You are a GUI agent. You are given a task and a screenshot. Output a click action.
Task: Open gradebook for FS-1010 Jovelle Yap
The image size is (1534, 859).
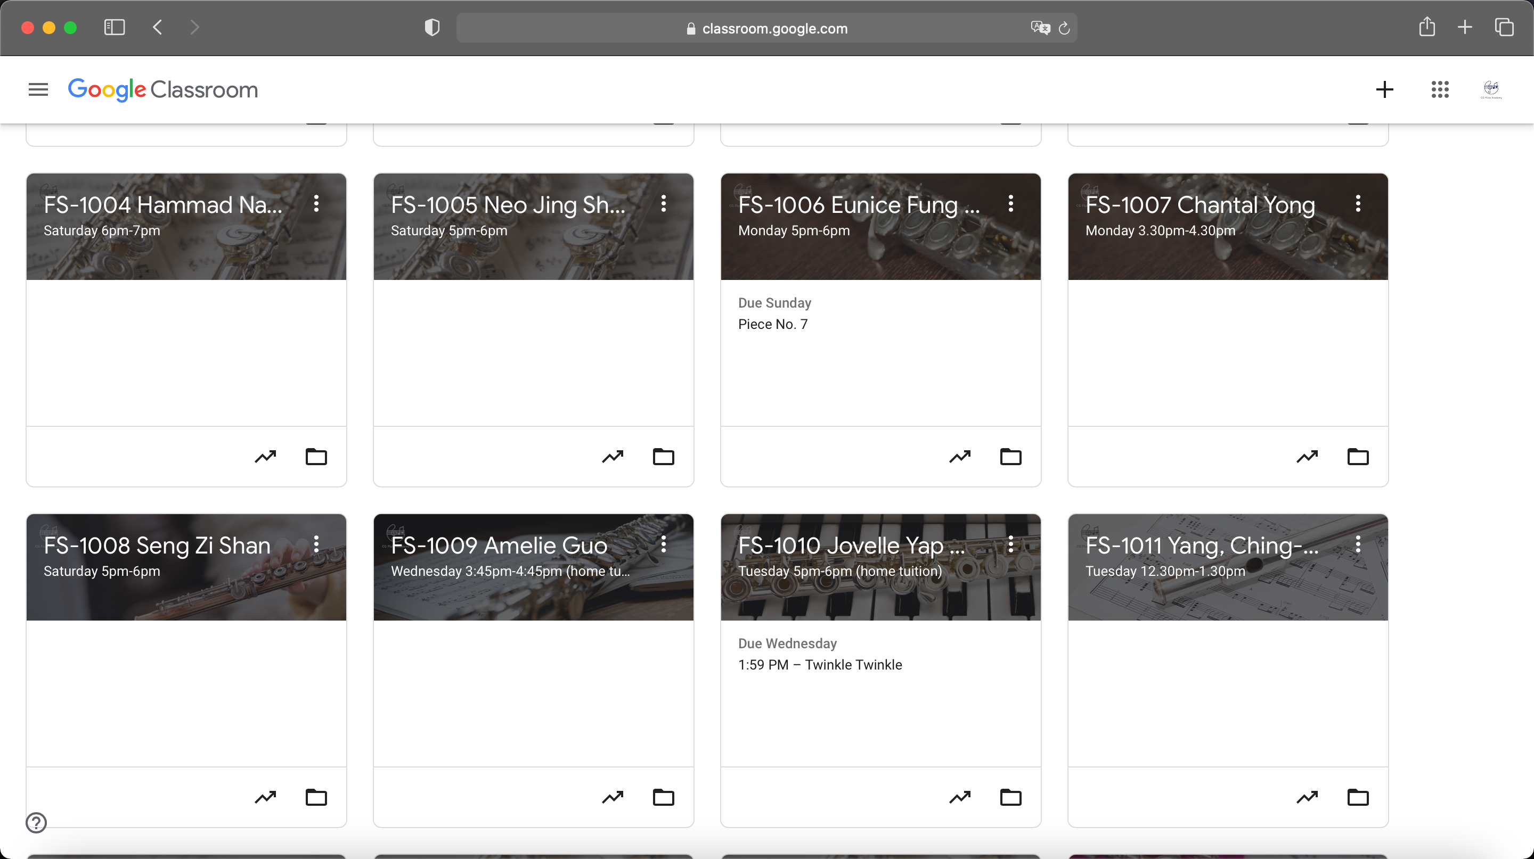click(960, 797)
